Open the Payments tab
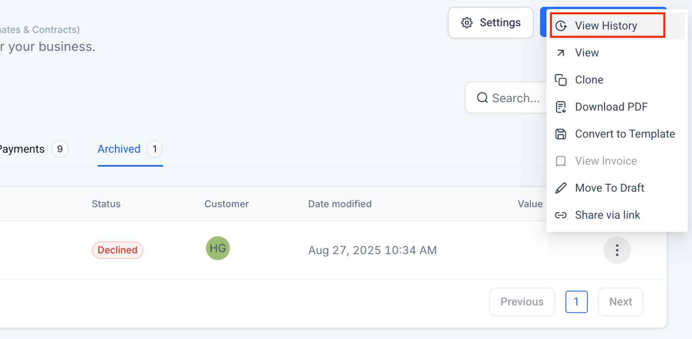This screenshot has width=692, height=339. [22, 149]
